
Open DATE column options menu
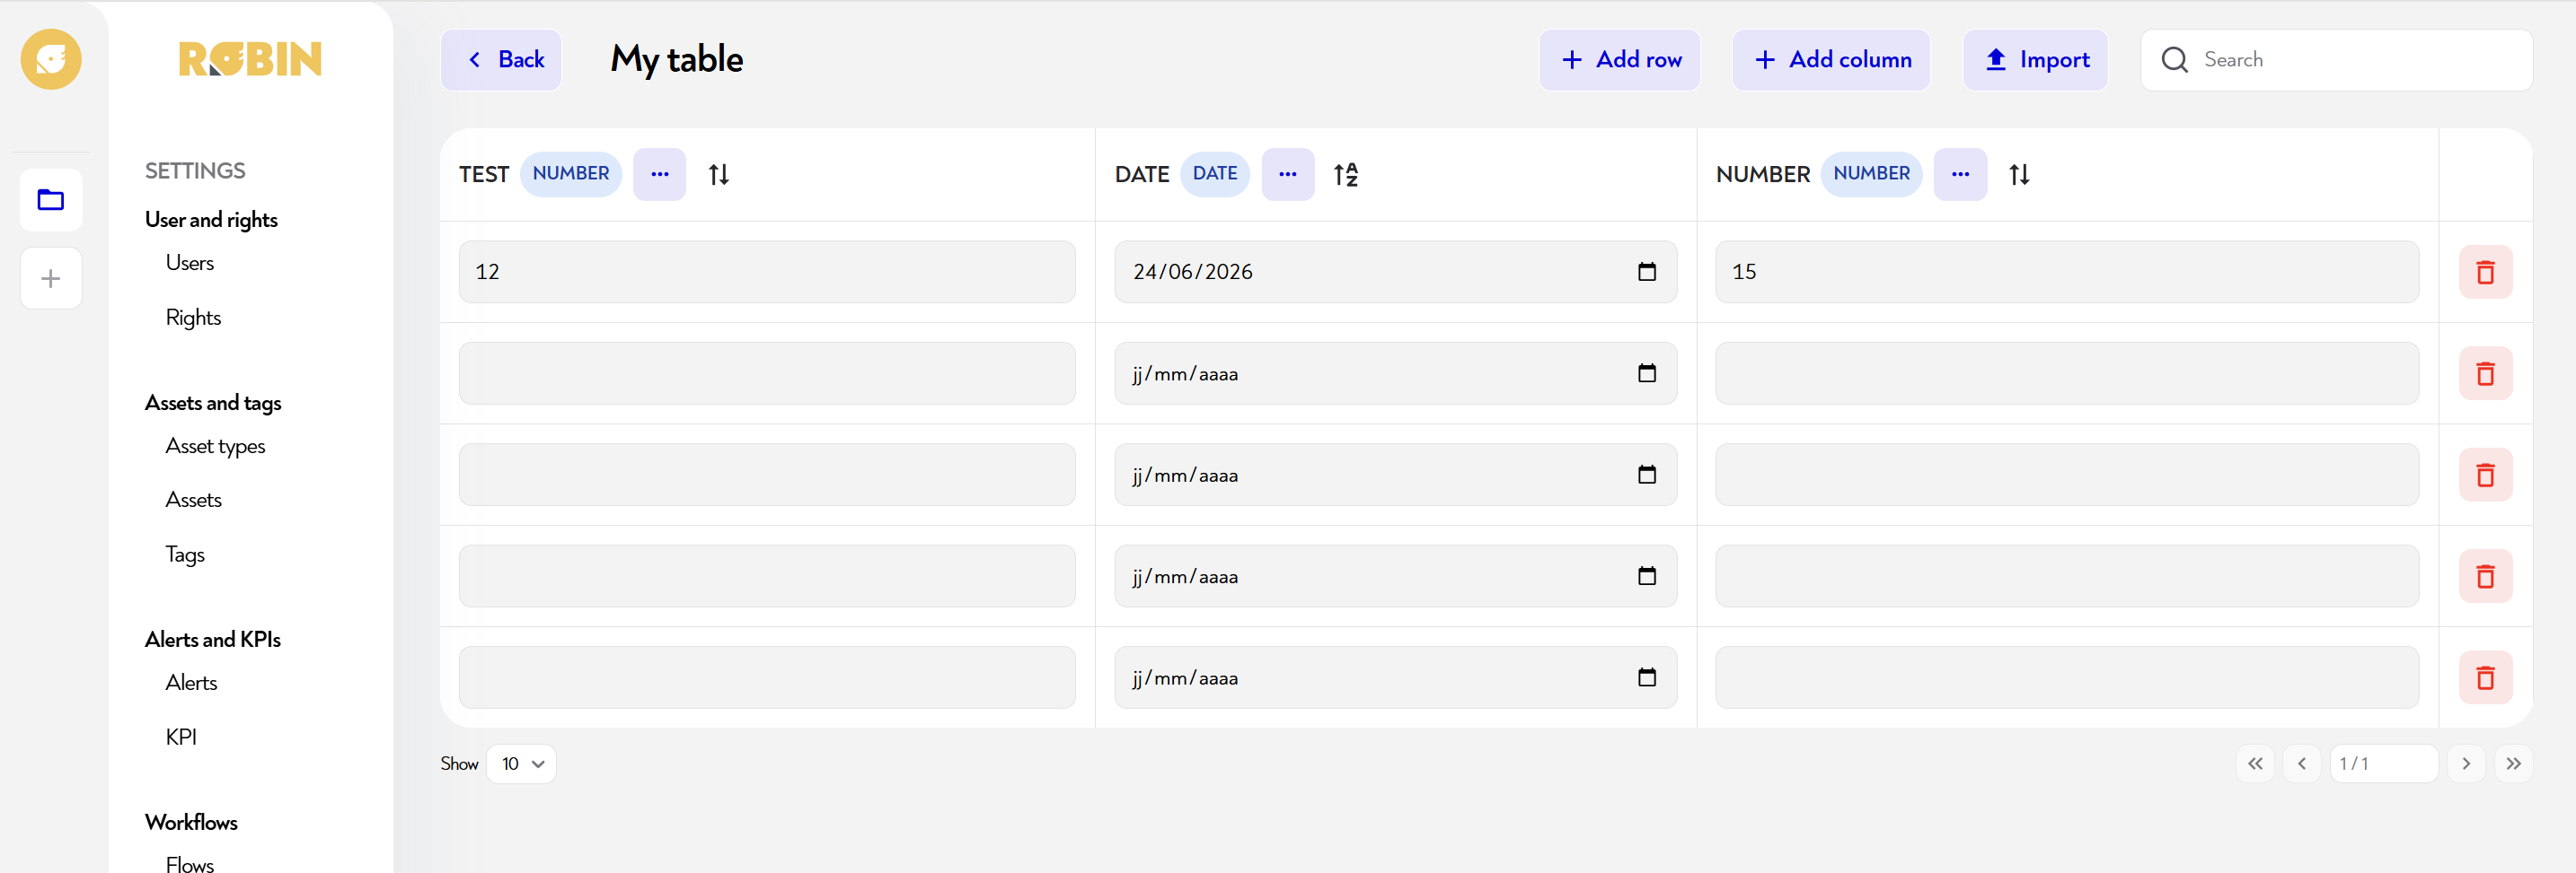(1287, 174)
